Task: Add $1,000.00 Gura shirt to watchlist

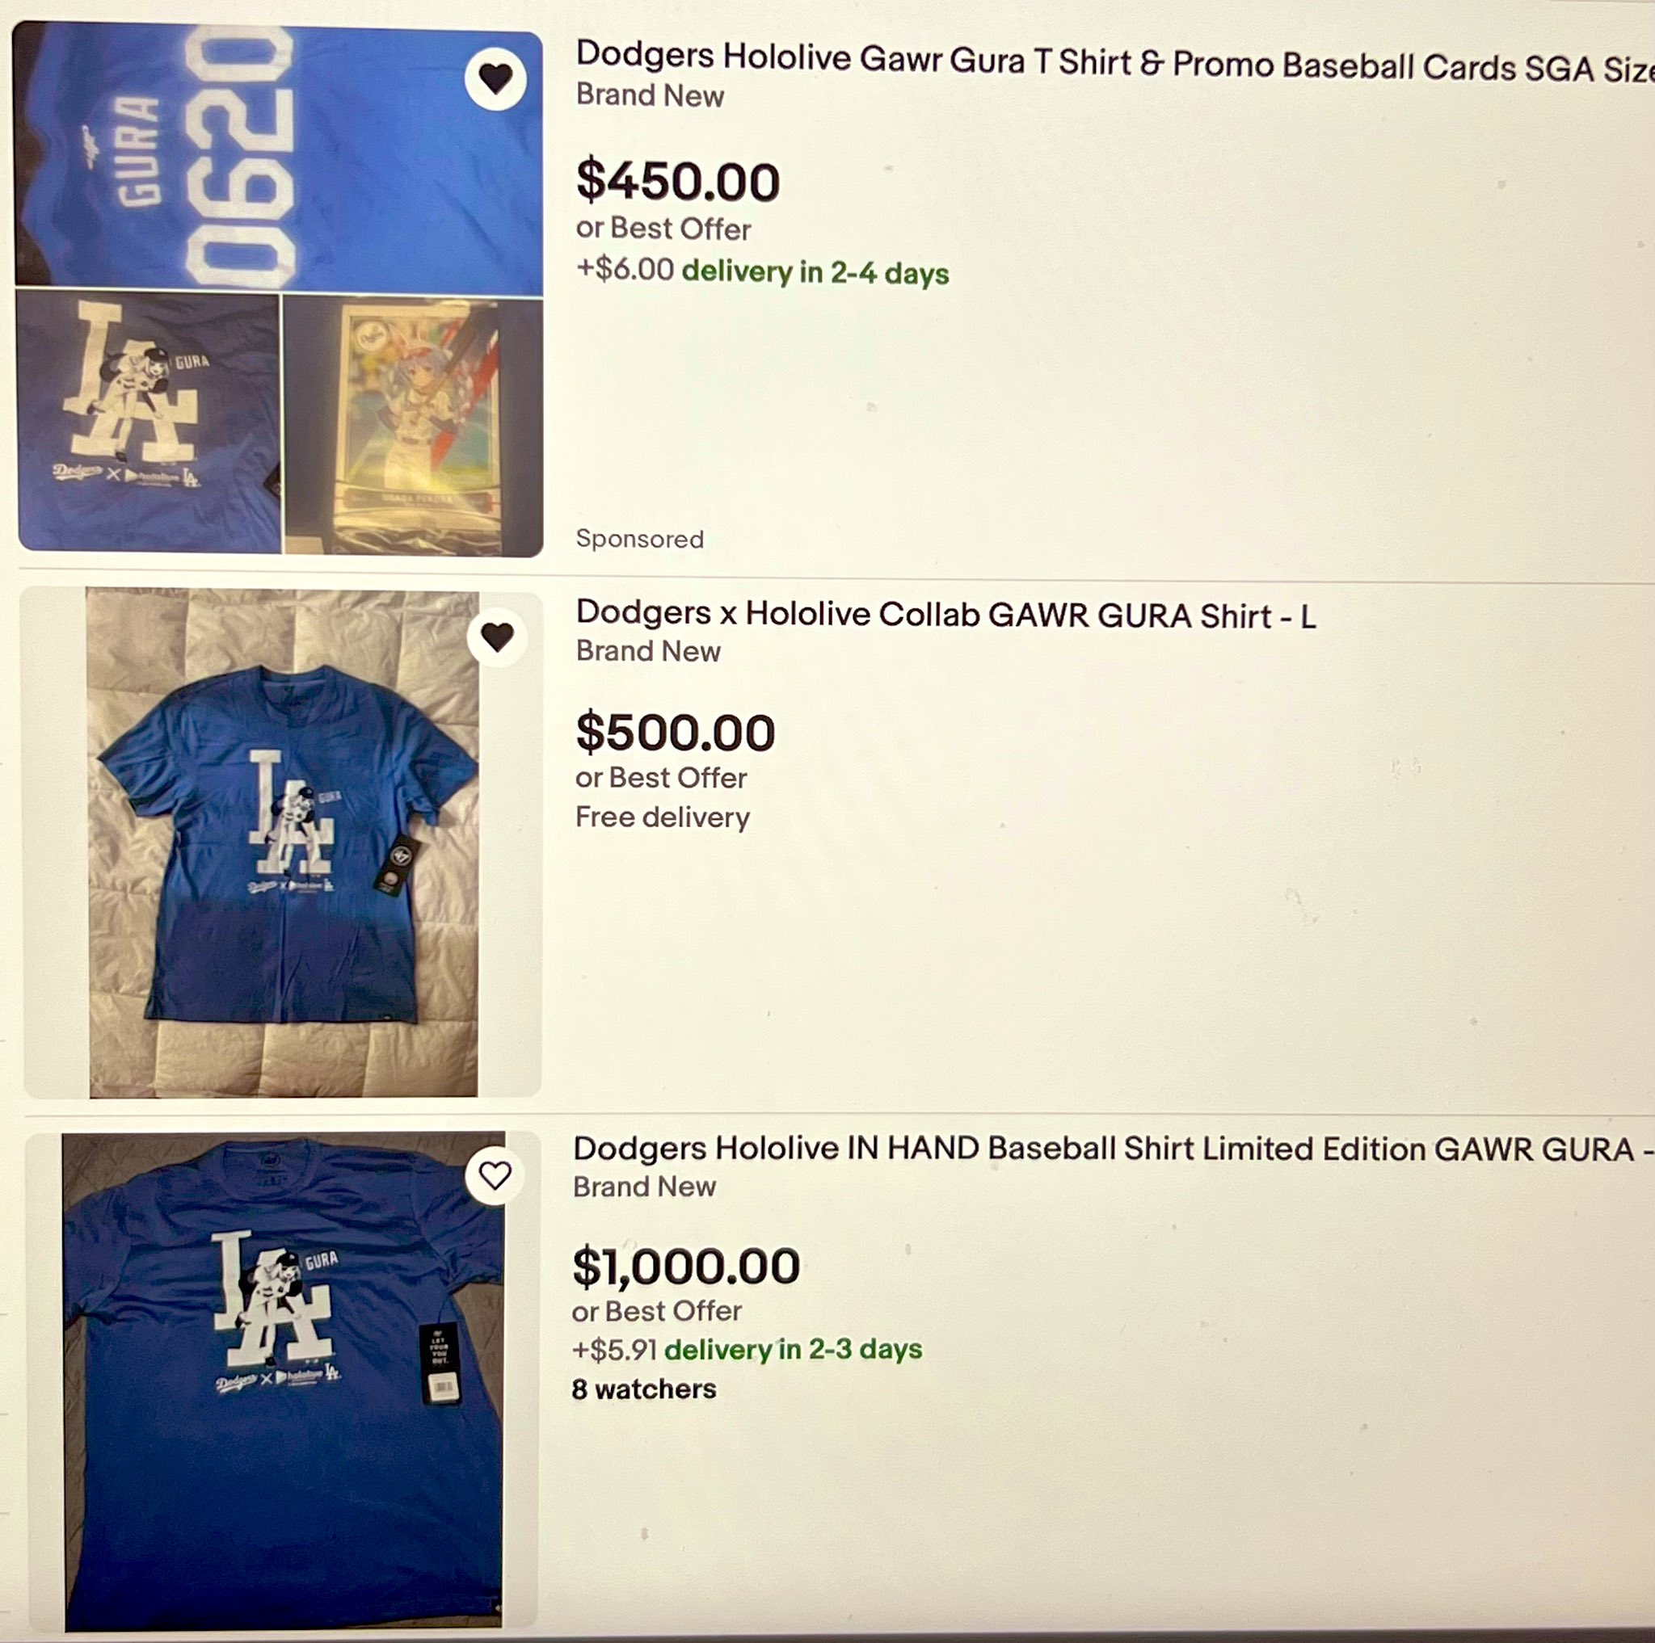Action: [x=495, y=1174]
